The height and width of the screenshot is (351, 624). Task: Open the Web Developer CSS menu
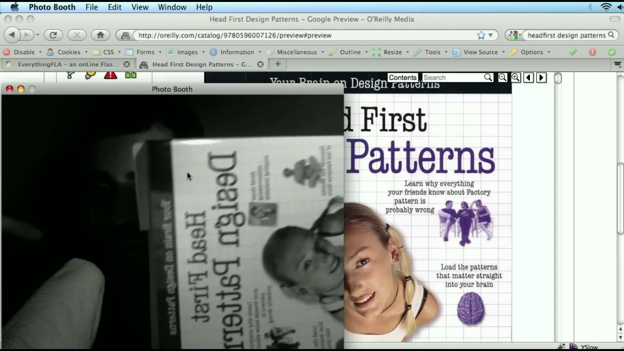click(107, 52)
